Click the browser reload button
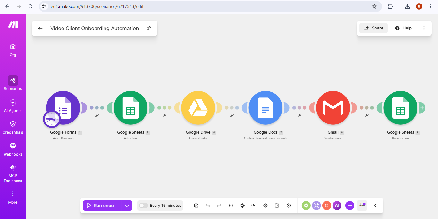The image size is (438, 219). 30,6
